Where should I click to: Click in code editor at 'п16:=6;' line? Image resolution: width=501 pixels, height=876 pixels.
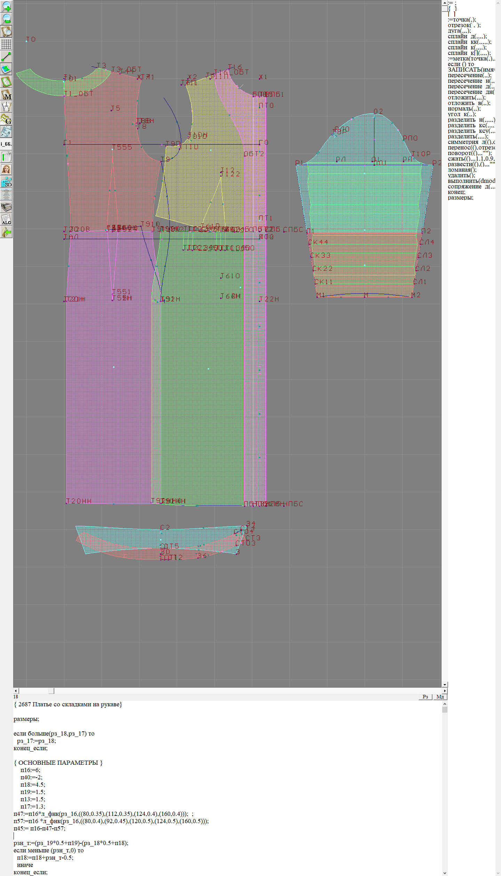(x=30, y=770)
